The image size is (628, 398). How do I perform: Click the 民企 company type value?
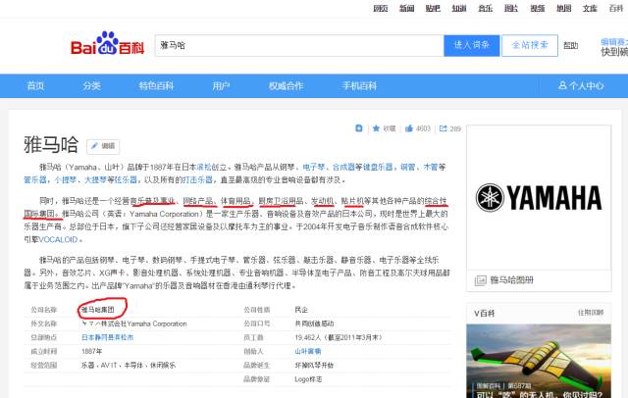click(x=301, y=310)
